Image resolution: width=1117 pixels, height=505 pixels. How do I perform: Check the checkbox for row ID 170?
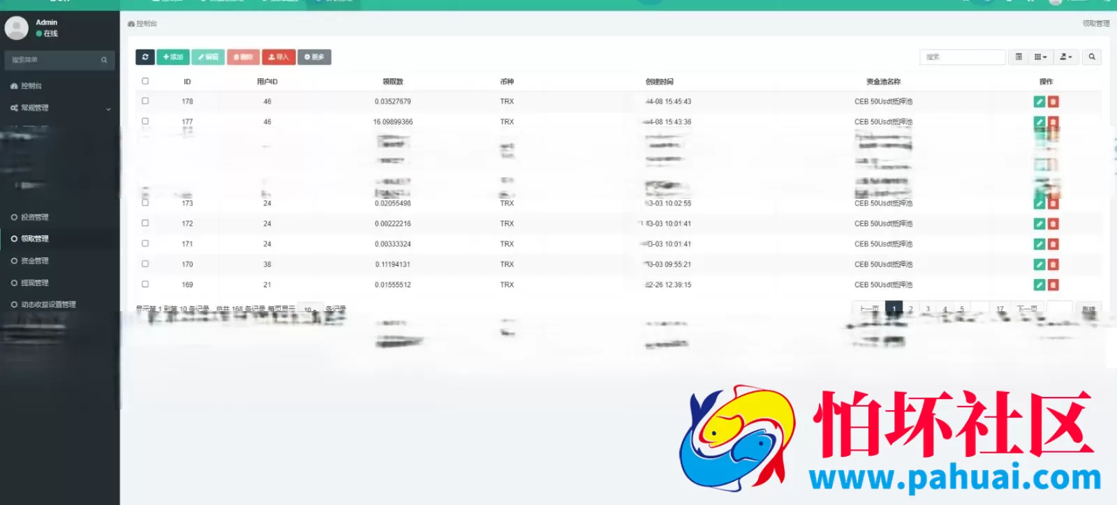click(145, 264)
